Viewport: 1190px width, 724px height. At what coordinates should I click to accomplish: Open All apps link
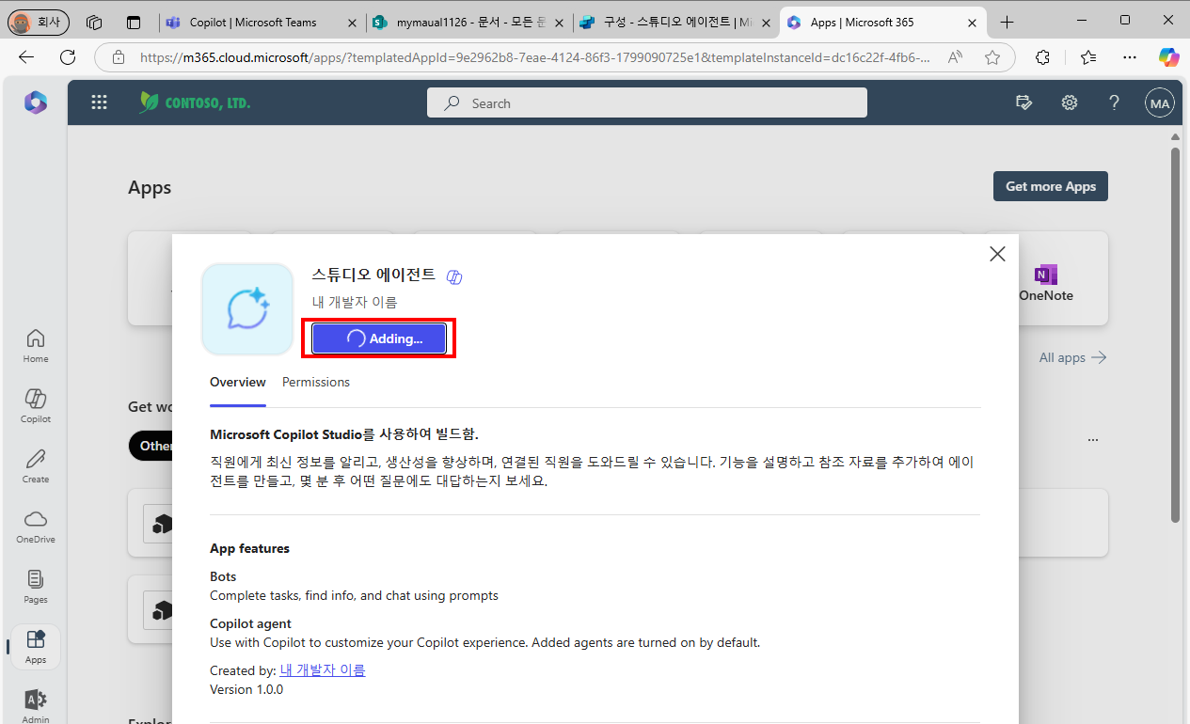pos(1072,357)
